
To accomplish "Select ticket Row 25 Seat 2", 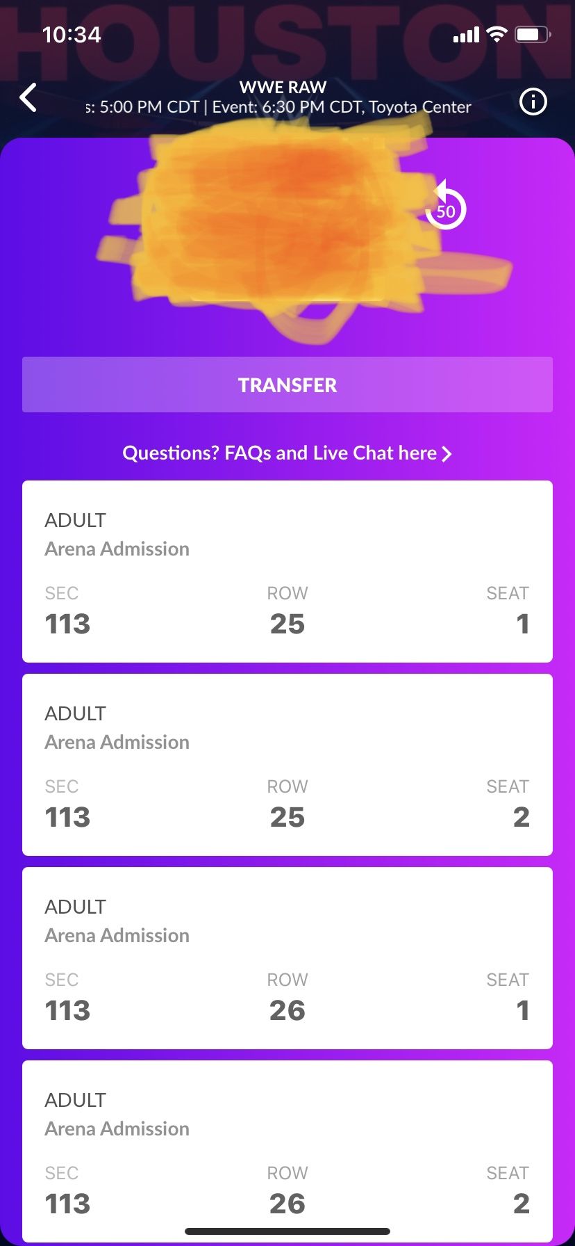I will pyautogui.click(x=287, y=765).
